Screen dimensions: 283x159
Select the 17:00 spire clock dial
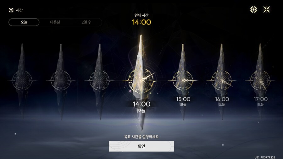(260, 80)
